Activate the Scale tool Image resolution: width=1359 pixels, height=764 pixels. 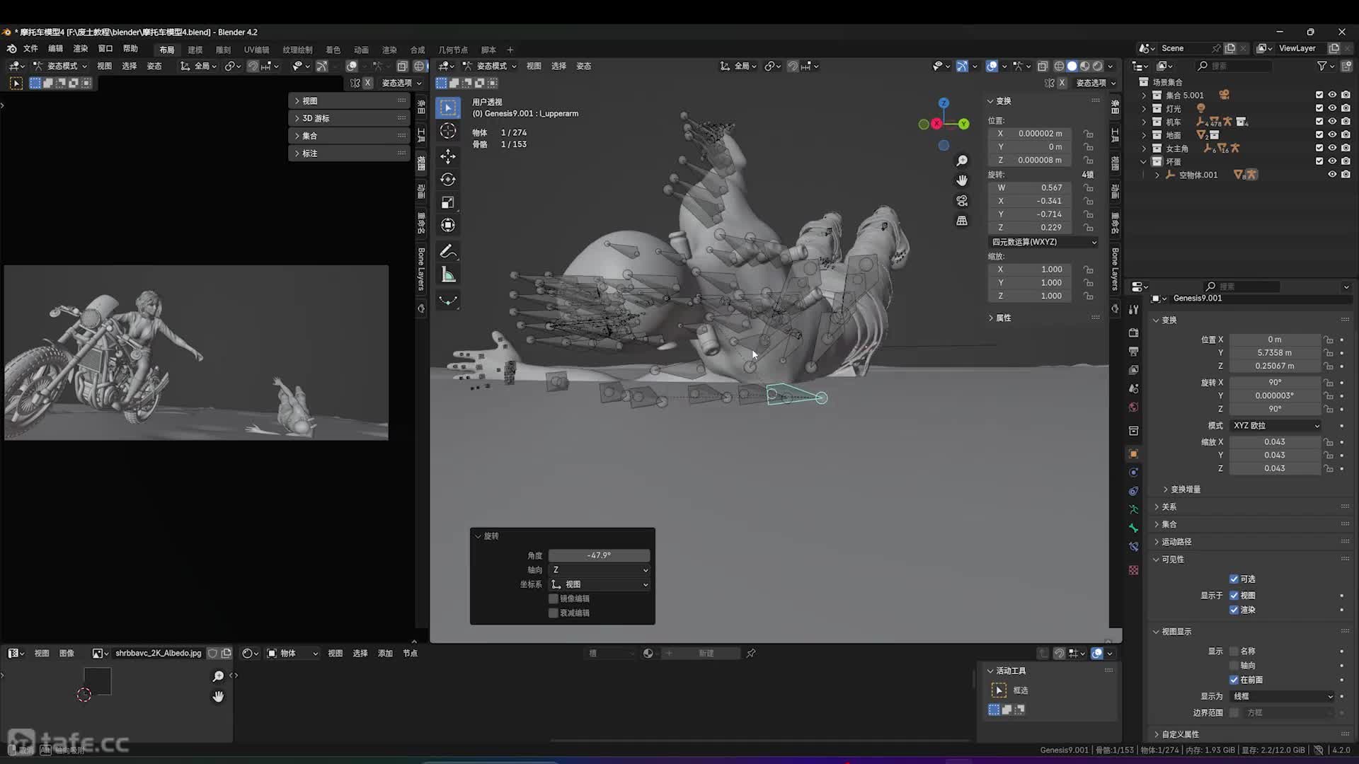click(448, 202)
